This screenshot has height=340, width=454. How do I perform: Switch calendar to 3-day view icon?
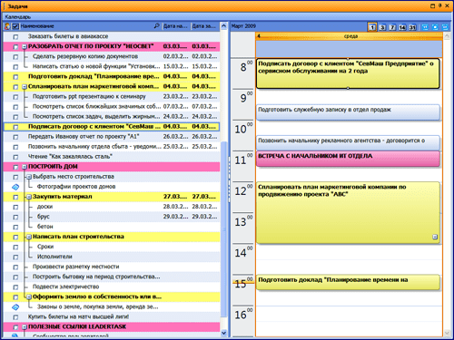click(x=382, y=27)
